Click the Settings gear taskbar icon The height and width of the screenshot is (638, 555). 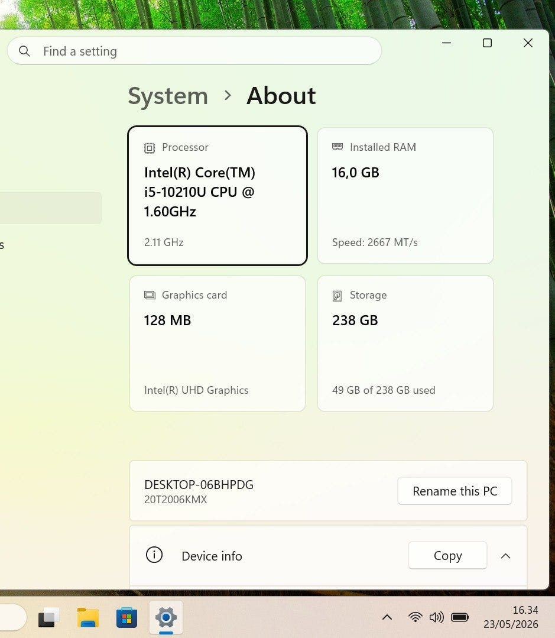[x=166, y=618]
